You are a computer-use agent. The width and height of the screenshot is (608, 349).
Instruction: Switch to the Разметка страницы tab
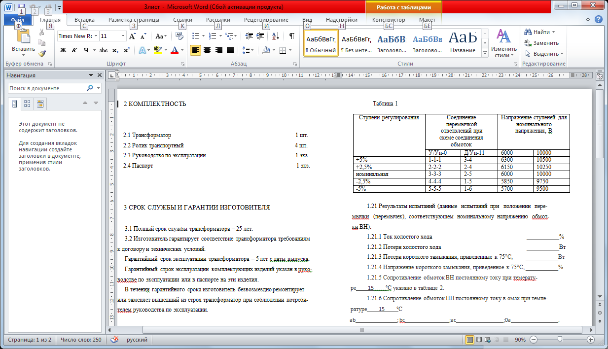pyautogui.click(x=134, y=20)
